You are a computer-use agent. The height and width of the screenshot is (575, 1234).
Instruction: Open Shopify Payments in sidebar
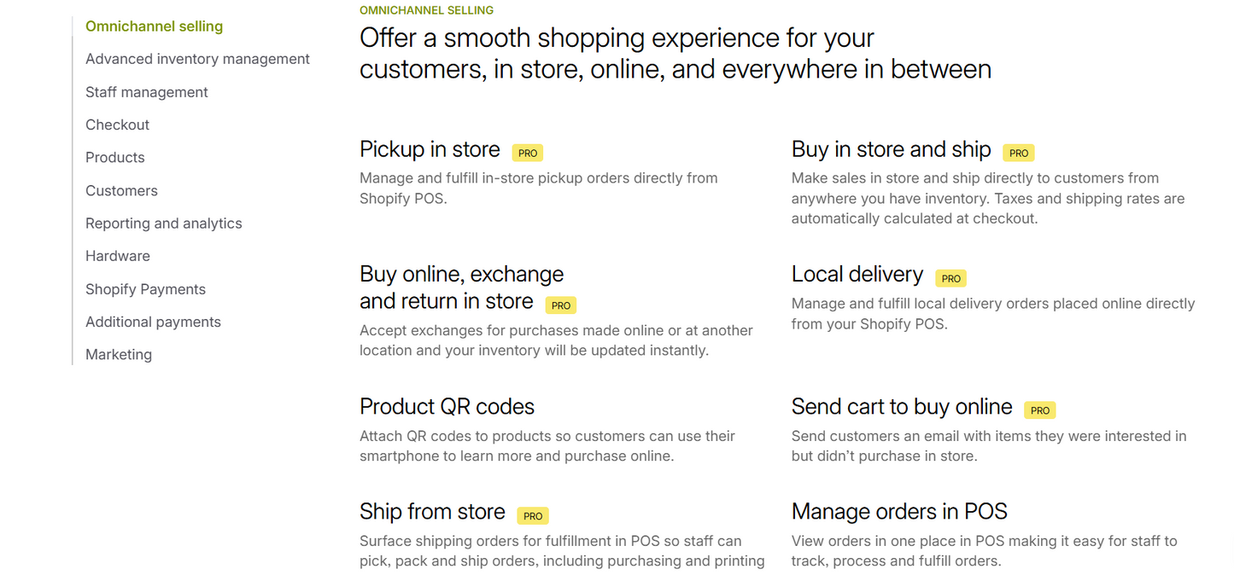[x=145, y=289]
